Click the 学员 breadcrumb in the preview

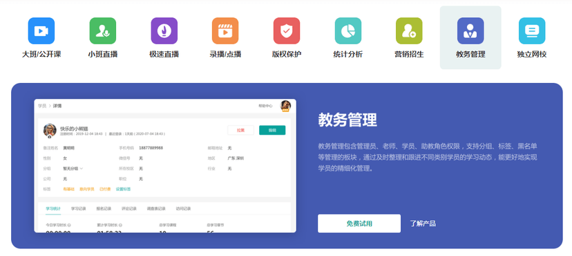pos(42,106)
